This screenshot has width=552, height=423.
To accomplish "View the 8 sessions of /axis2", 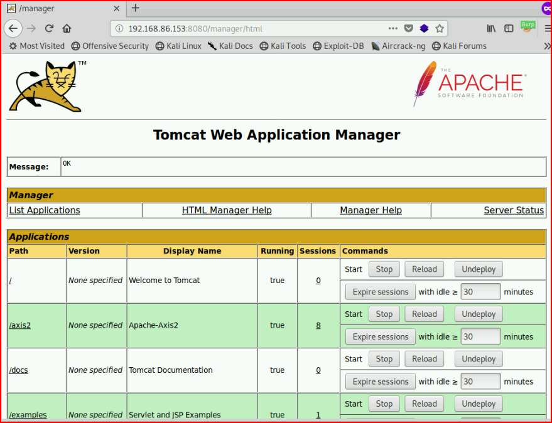I will pos(318,325).
